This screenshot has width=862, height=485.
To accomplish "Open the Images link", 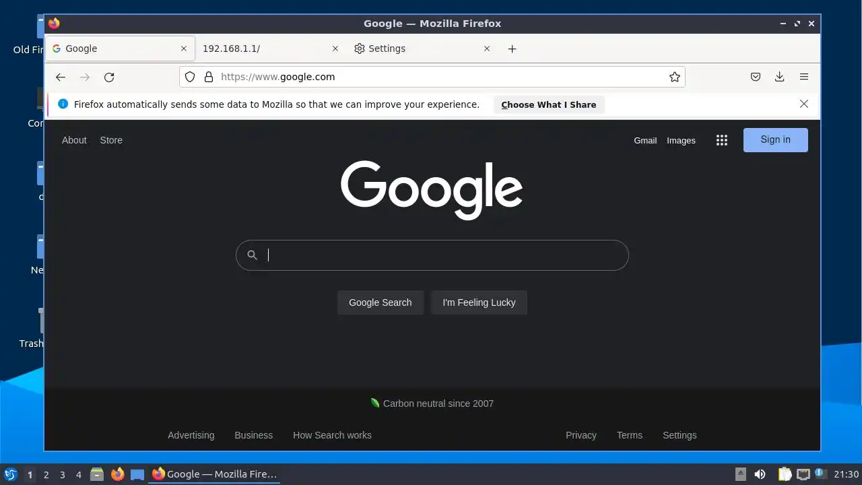I will coord(681,140).
